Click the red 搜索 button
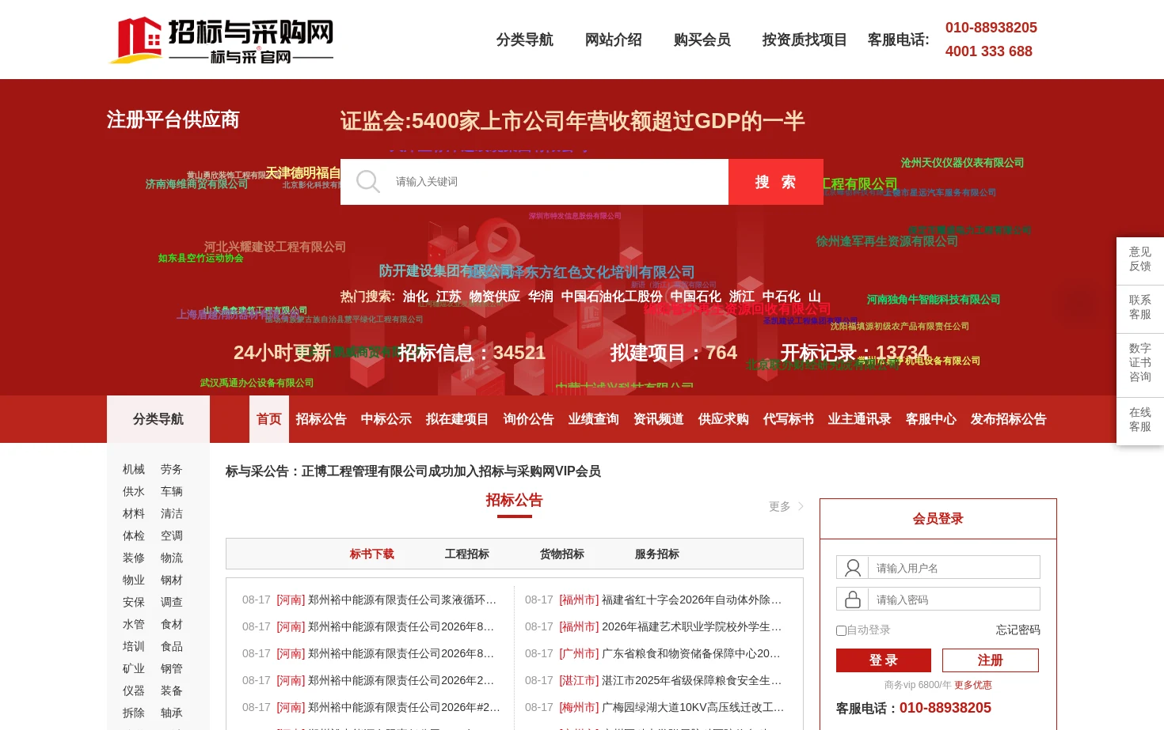Viewport: 1164px width, 730px height. pos(776,182)
